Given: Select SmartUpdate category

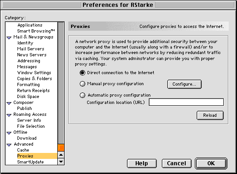Looking at the screenshot, I should point(30,162).
